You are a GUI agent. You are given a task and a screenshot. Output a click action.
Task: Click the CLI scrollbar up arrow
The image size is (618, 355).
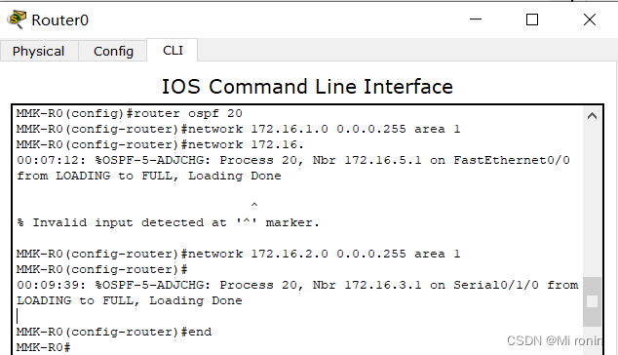click(x=592, y=116)
